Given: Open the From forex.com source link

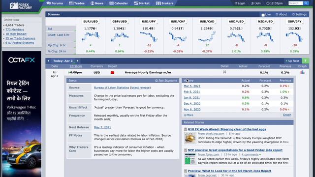Looking at the screenshot, I should [208, 154].
